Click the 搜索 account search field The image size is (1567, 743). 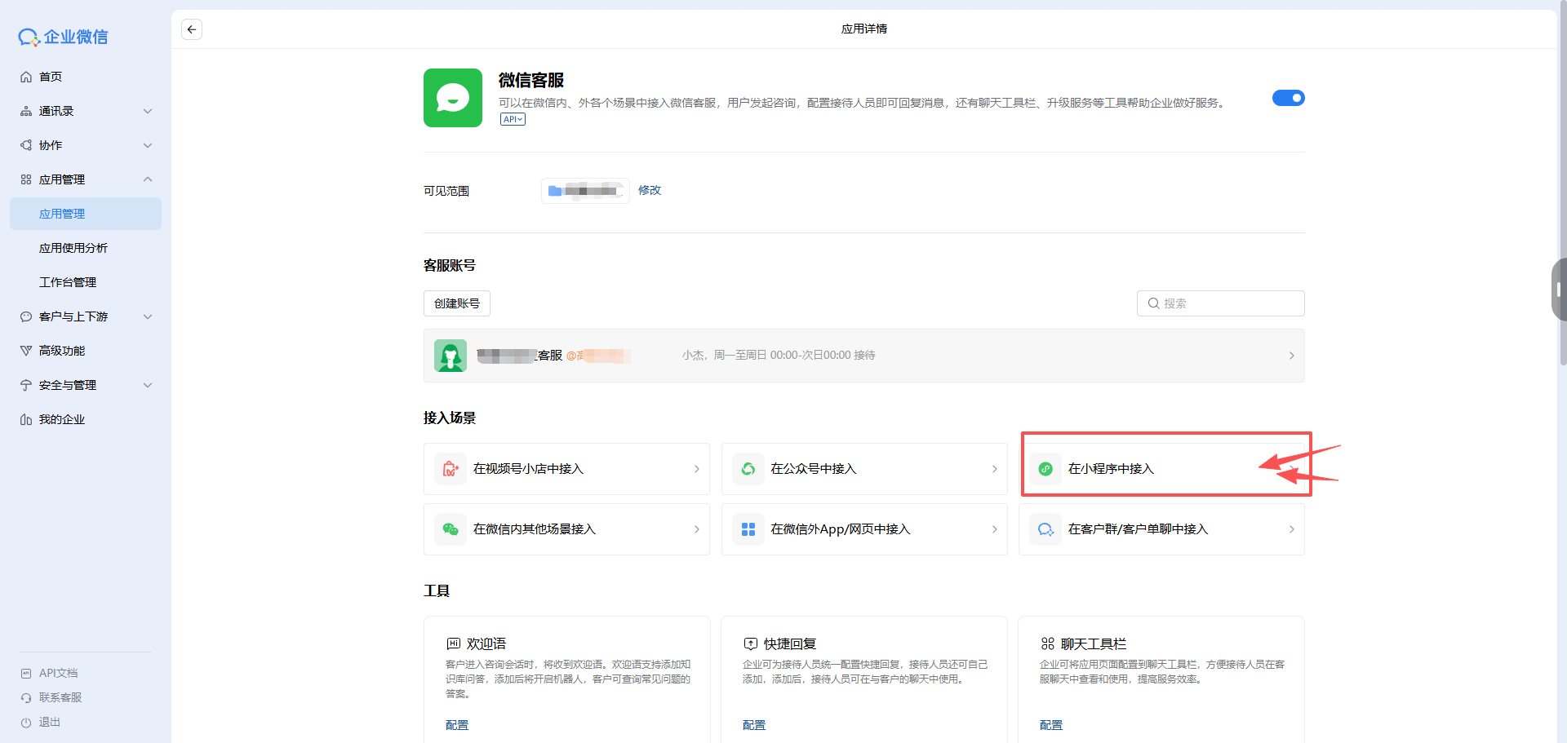(x=1221, y=303)
